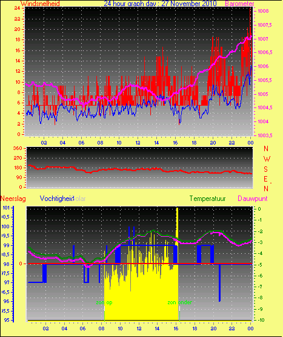Screen dimensions: 283x337
Task: Click the 1003,5 barometer axis value
Action: 265,135
